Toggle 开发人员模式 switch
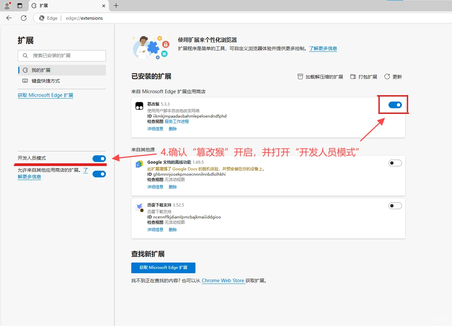The width and height of the screenshot is (452, 326). click(x=99, y=159)
